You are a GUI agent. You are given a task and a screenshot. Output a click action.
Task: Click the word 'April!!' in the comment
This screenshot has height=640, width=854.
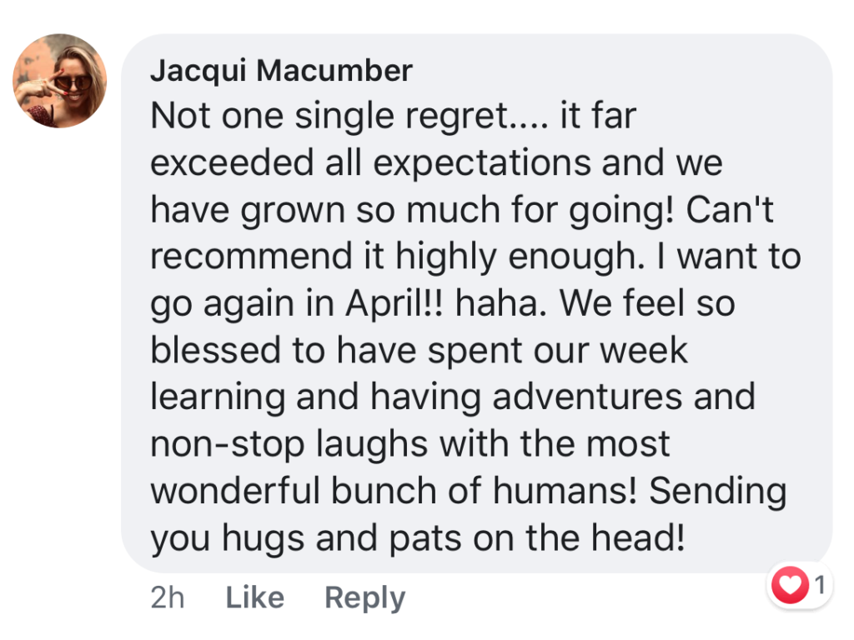[x=396, y=302]
